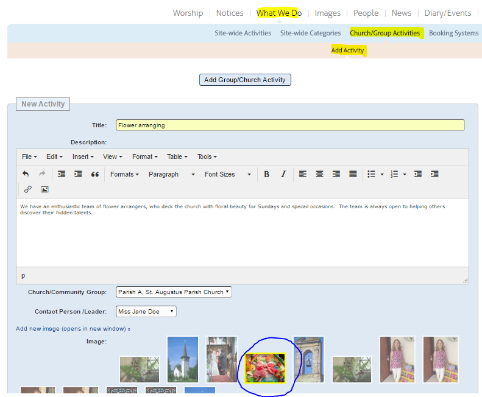
Task: Center-align the description text
Action: [319, 174]
